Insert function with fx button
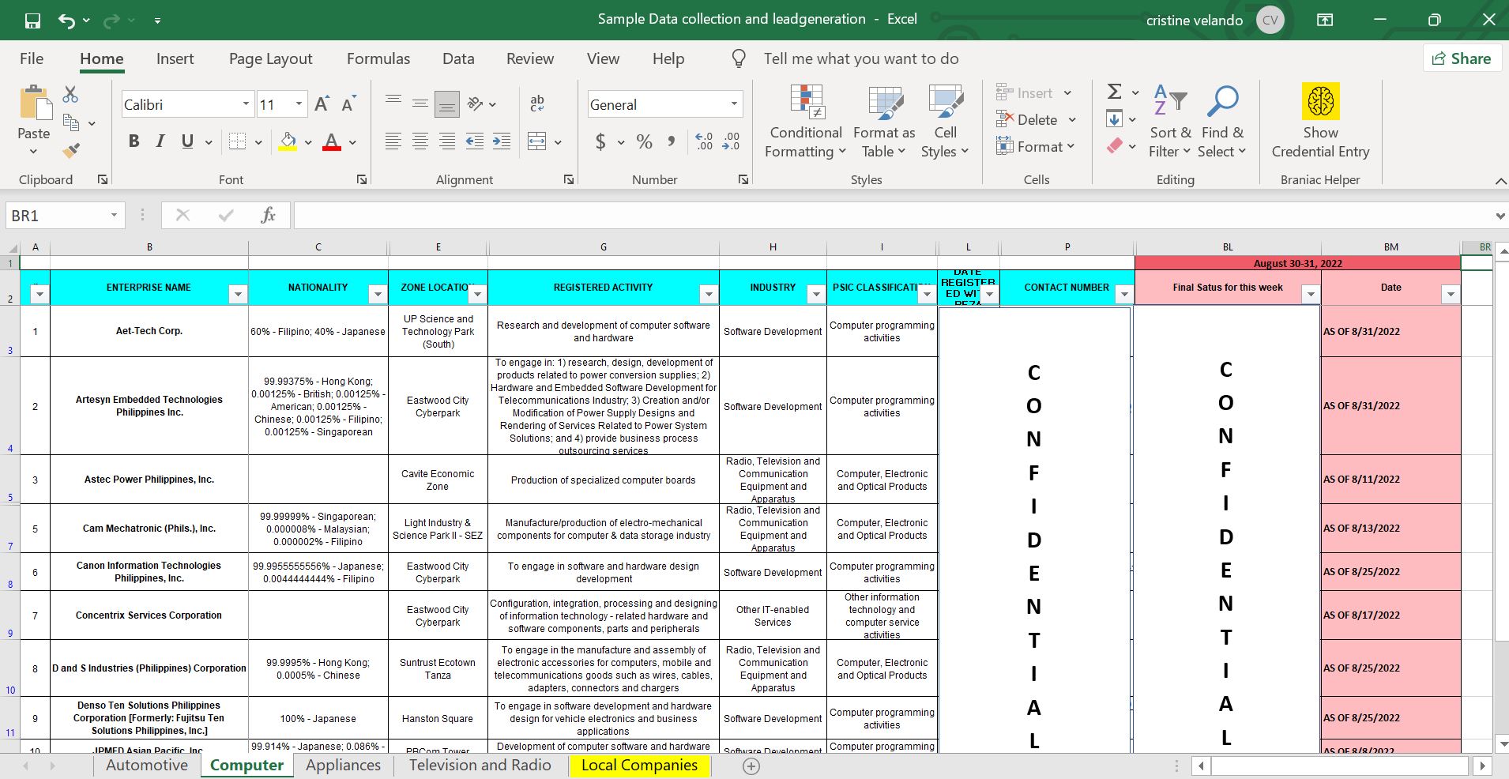This screenshot has width=1509, height=779. coord(268,215)
